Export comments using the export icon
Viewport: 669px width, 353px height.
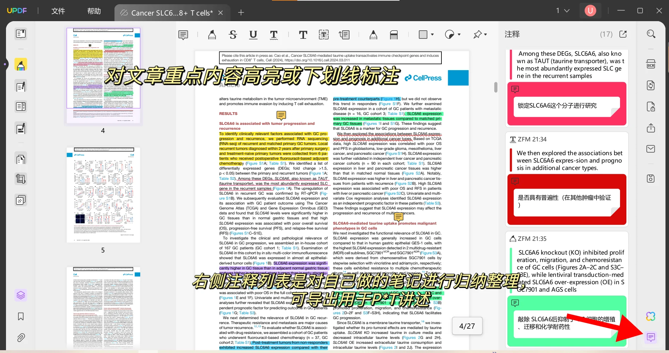point(623,34)
